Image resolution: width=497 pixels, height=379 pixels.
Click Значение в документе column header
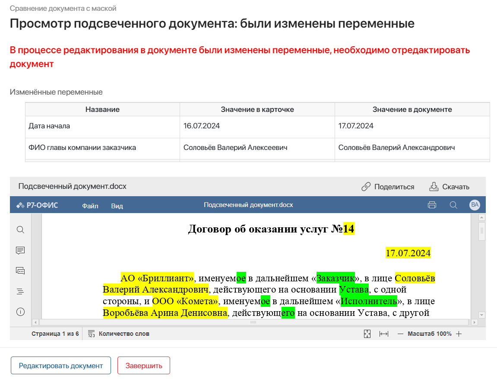[x=412, y=109]
